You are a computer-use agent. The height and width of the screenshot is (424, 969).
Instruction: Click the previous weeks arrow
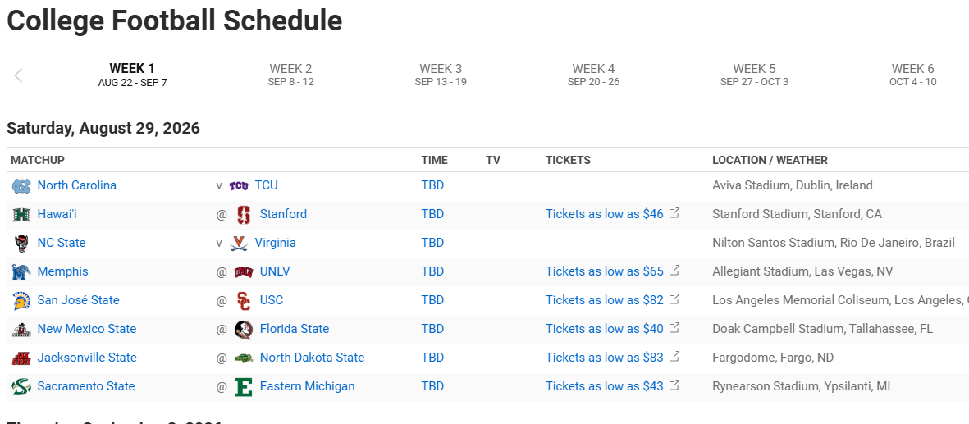18,75
